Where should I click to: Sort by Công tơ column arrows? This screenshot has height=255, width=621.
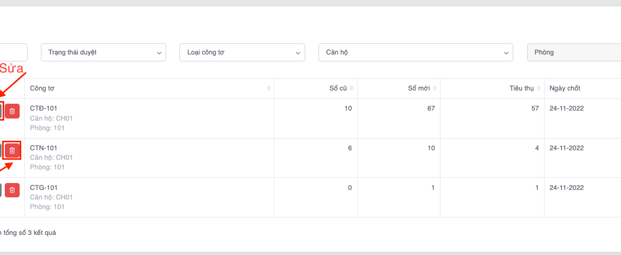click(269, 88)
